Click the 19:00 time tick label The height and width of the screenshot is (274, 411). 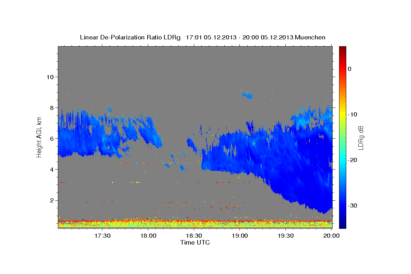tap(240, 236)
